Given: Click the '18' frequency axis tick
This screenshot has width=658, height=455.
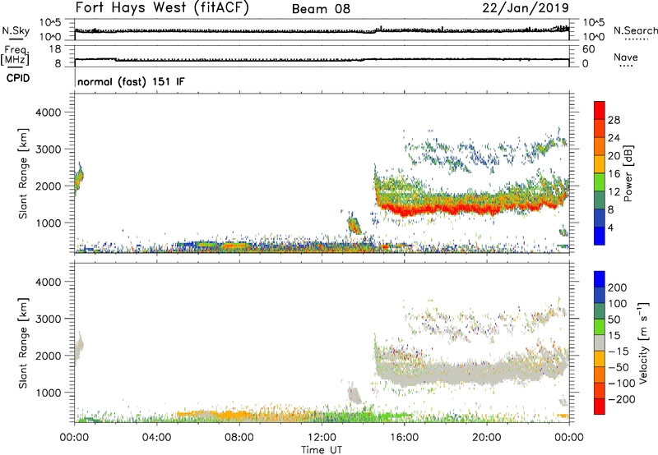Looking at the screenshot, I should point(55,49).
